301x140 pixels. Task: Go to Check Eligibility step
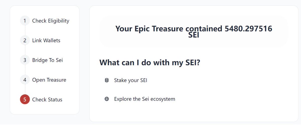pos(51,21)
